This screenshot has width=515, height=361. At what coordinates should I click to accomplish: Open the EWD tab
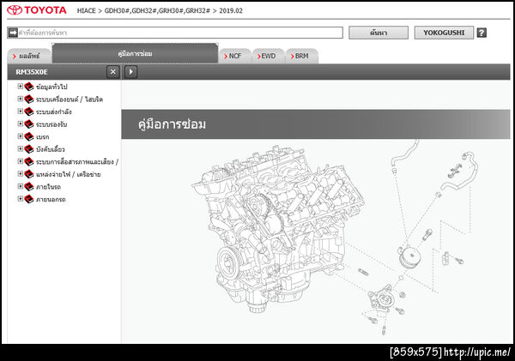(x=269, y=56)
